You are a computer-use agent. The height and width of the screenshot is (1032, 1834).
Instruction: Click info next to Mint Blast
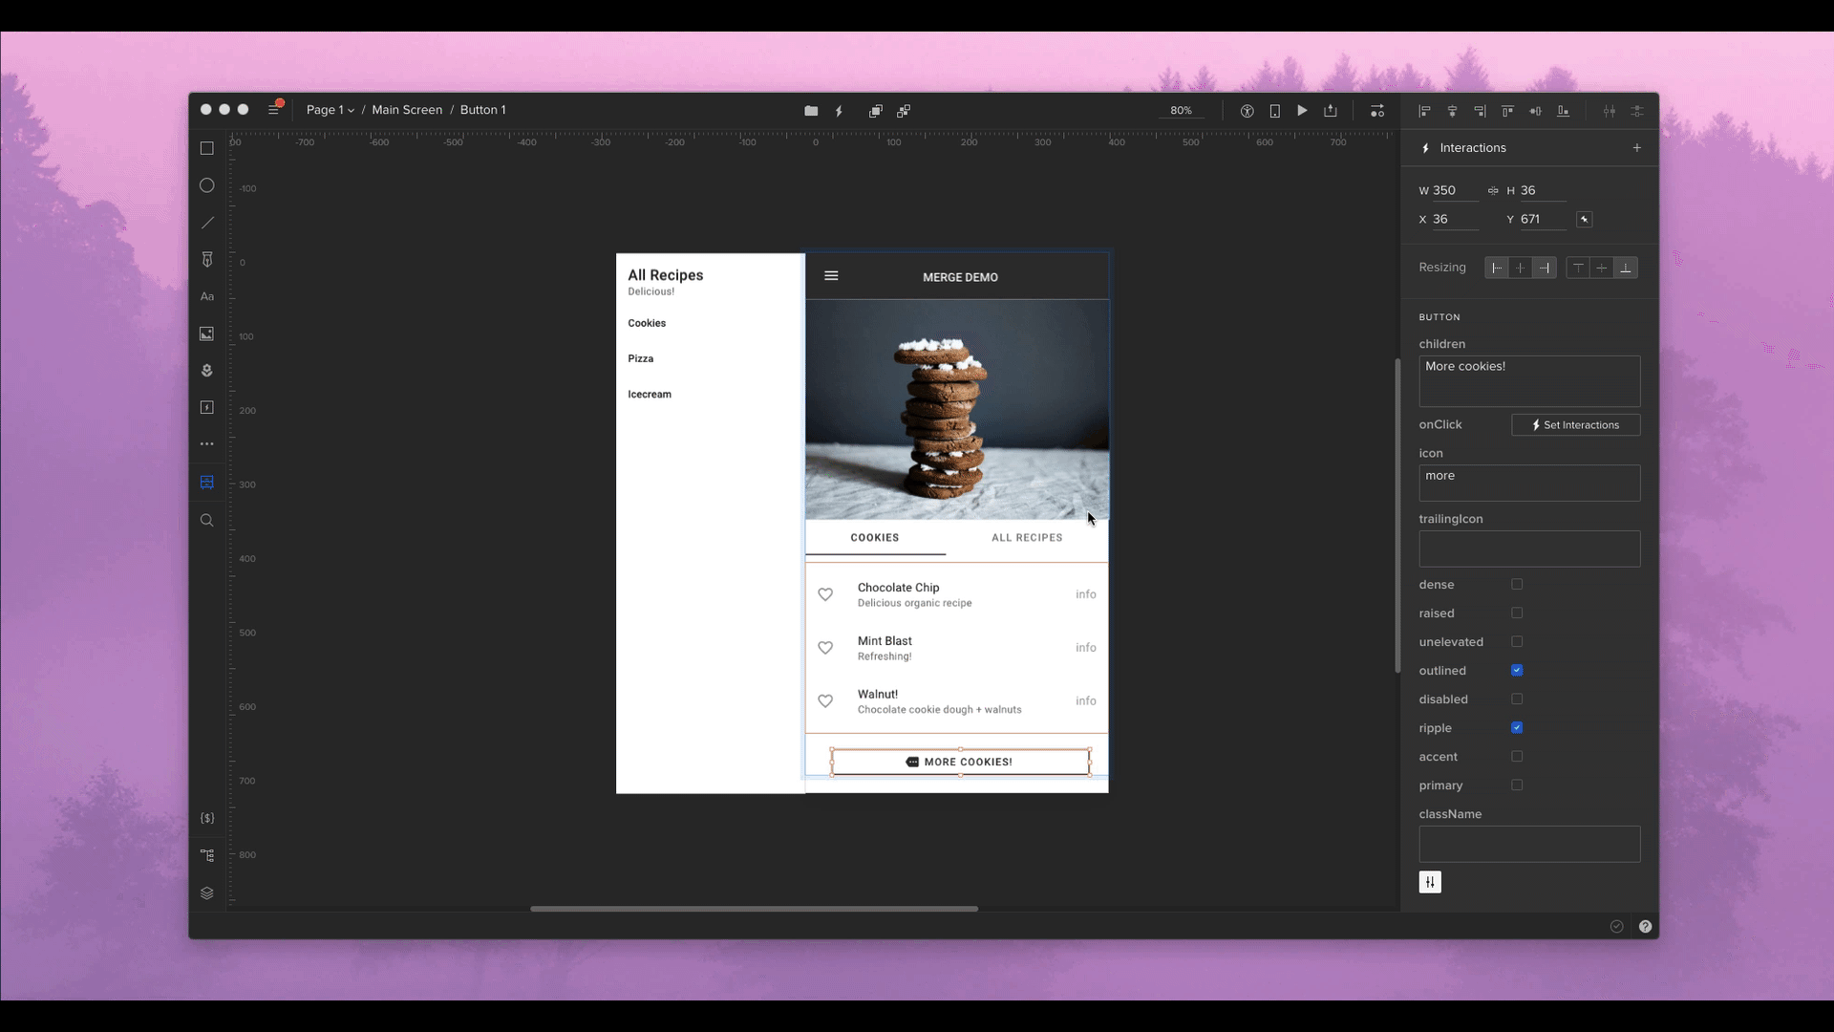pos(1086,648)
